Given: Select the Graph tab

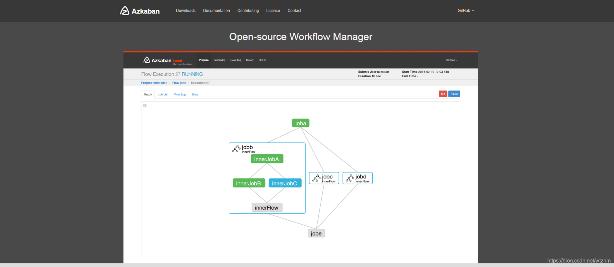Looking at the screenshot, I should [x=148, y=95].
